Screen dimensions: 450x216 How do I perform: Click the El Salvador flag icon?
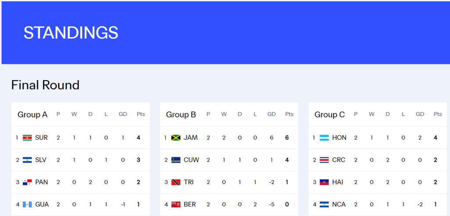[x=27, y=160]
